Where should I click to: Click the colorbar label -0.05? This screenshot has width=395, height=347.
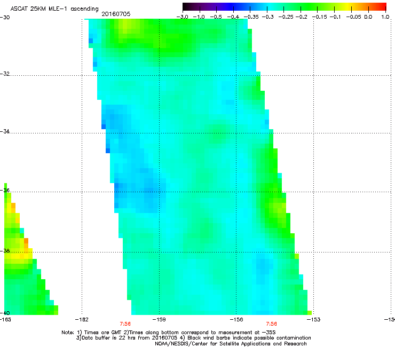354,17
